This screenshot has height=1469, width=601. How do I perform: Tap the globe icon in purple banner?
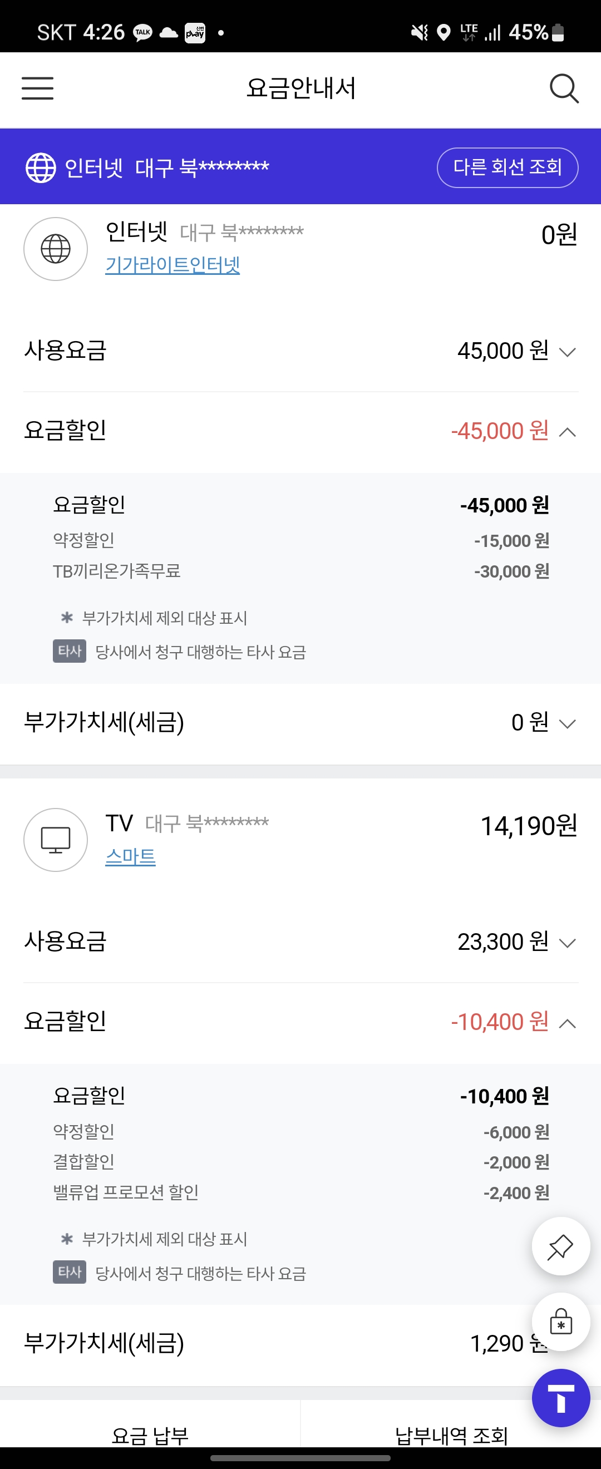41,167
